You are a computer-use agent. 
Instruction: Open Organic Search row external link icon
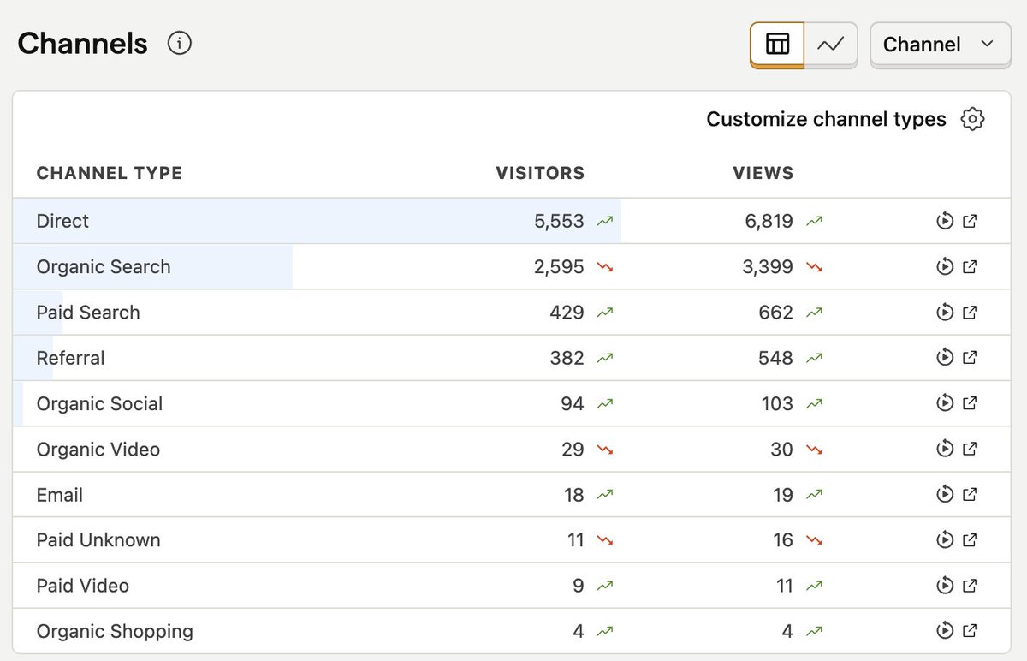pos(970,266)
